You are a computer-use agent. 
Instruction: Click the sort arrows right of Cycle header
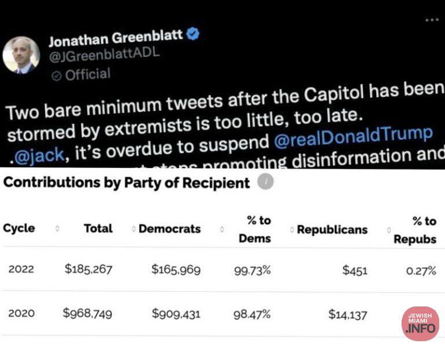click(x=57, y=229)
